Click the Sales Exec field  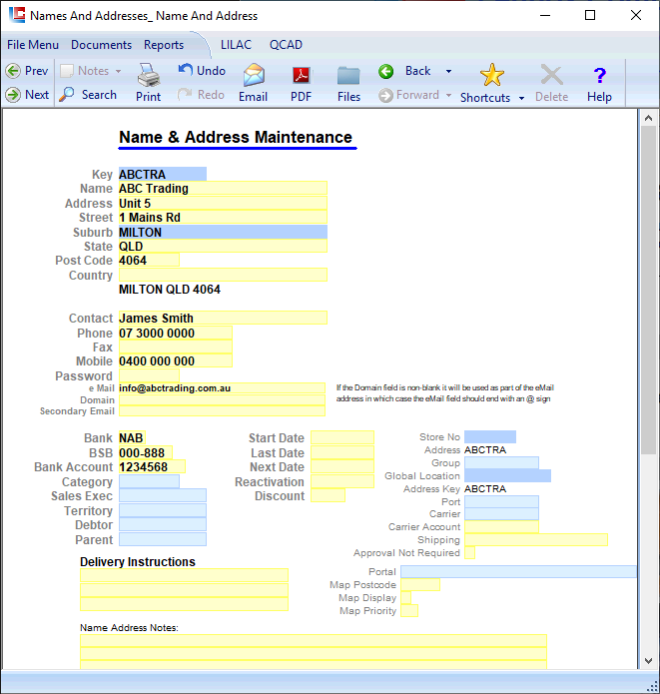163,495
